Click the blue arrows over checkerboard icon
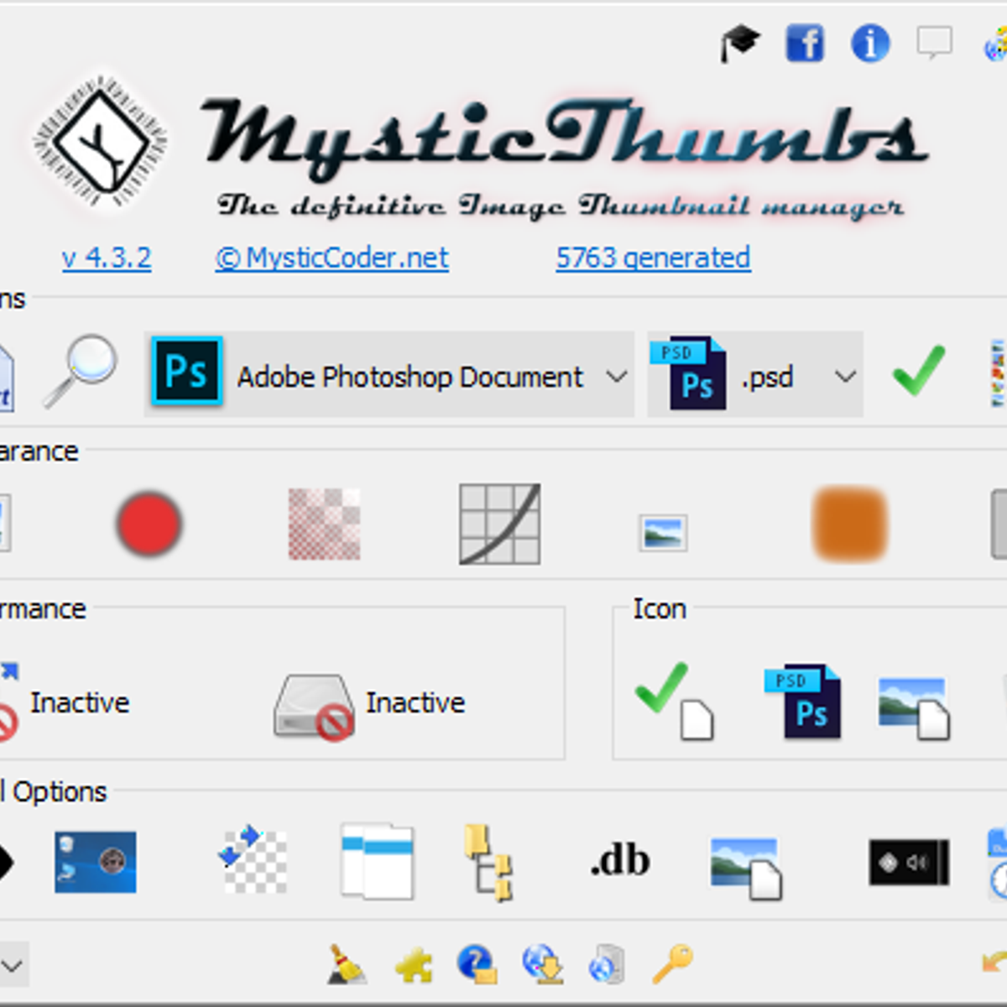The height and width of the screenshot is (1007, 1007). tap(253, 860)
